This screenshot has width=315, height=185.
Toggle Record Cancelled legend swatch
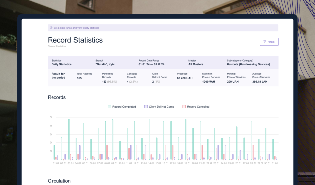tap(184, 107)
